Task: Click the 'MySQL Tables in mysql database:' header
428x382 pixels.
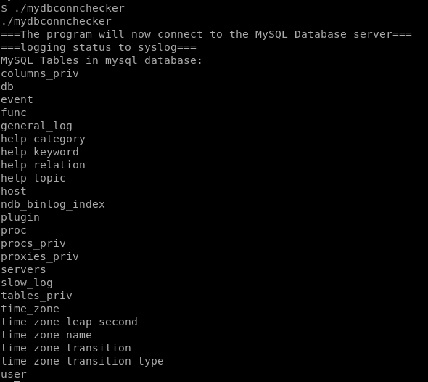Action: click(101, 61)
